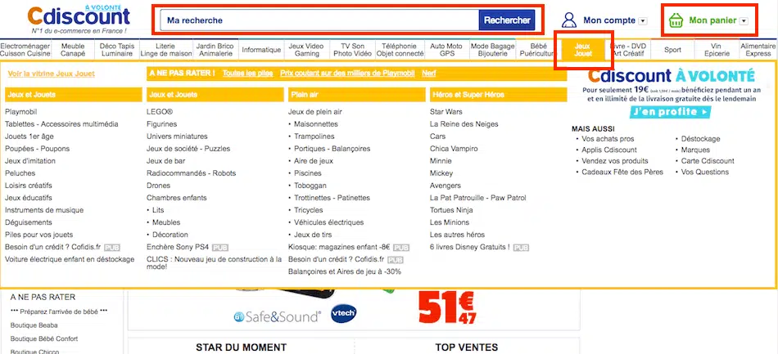This screenshot has height=354, width=778.
Task: Open the Jeux Jouet category tab
Action: point(582,49)
